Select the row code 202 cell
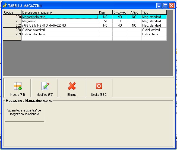Image resolution: width=177 pixels, height=150 pixels. pos(12,25)
